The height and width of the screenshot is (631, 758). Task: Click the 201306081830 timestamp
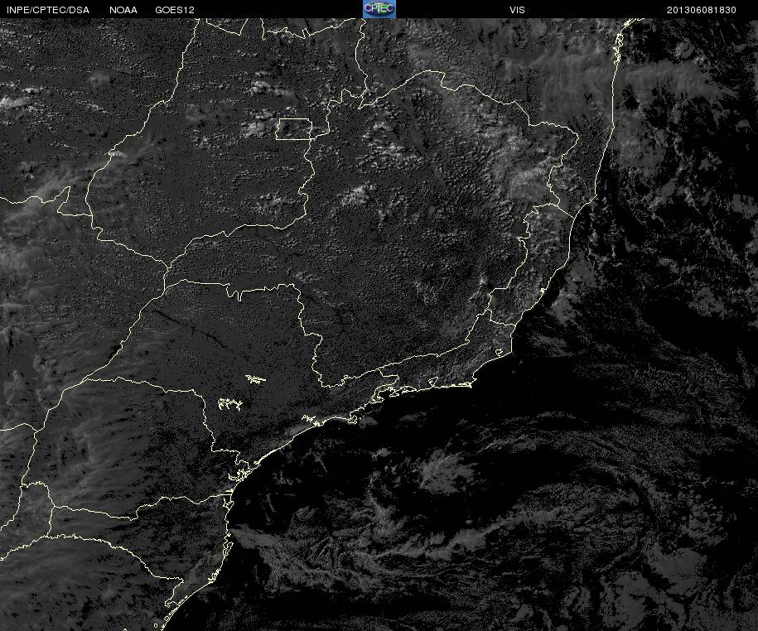(x=701, y=10)
